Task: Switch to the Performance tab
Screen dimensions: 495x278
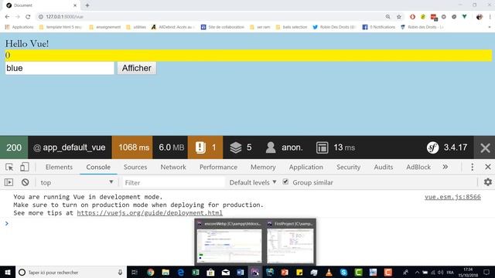Action: coord(218,167)
